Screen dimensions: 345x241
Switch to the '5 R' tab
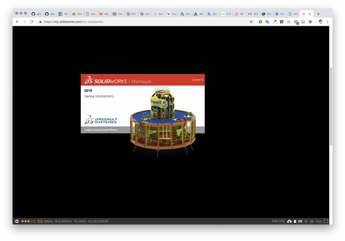(226, 14)
